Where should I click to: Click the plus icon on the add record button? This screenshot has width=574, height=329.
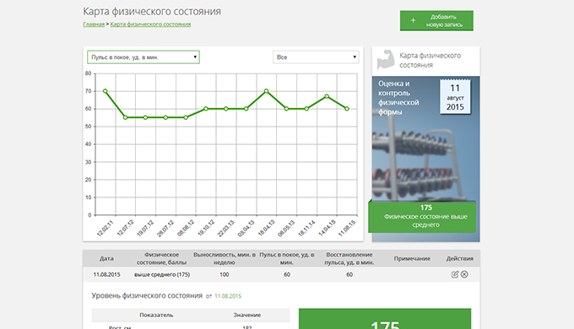click(x=413, y=20)
